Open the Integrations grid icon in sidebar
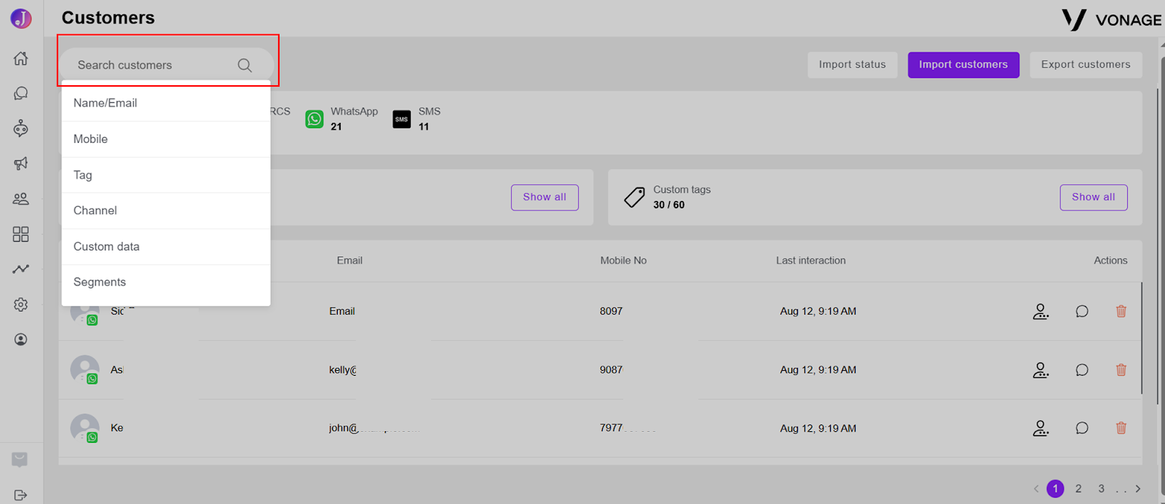Viewport: 1165px width, 504px height. (20, 234)
